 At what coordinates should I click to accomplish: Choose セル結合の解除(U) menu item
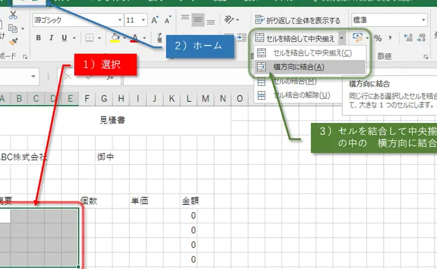click(x=298, y=95)
